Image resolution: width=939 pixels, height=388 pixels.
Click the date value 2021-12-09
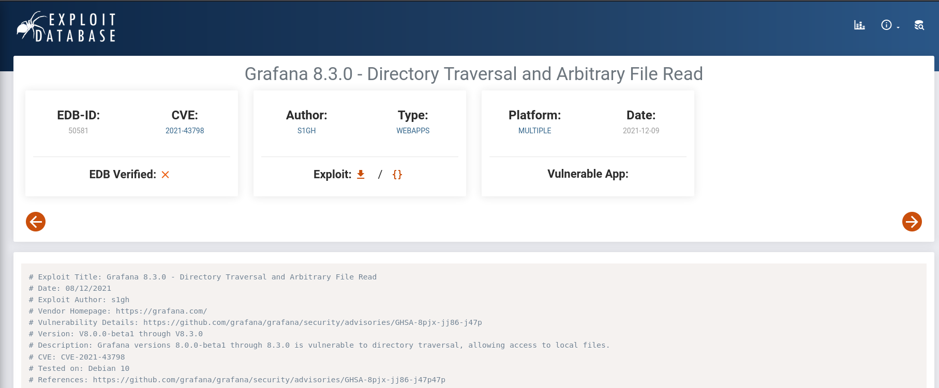[641, 131]
